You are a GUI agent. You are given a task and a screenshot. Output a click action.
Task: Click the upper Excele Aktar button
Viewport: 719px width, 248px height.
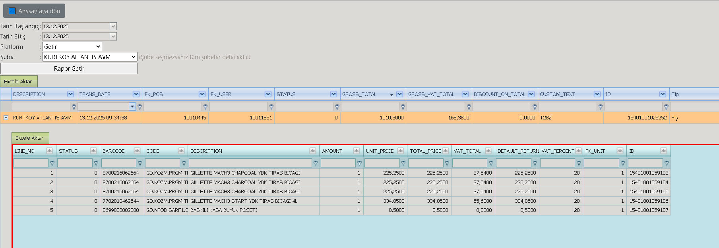[x=19, y=81]
